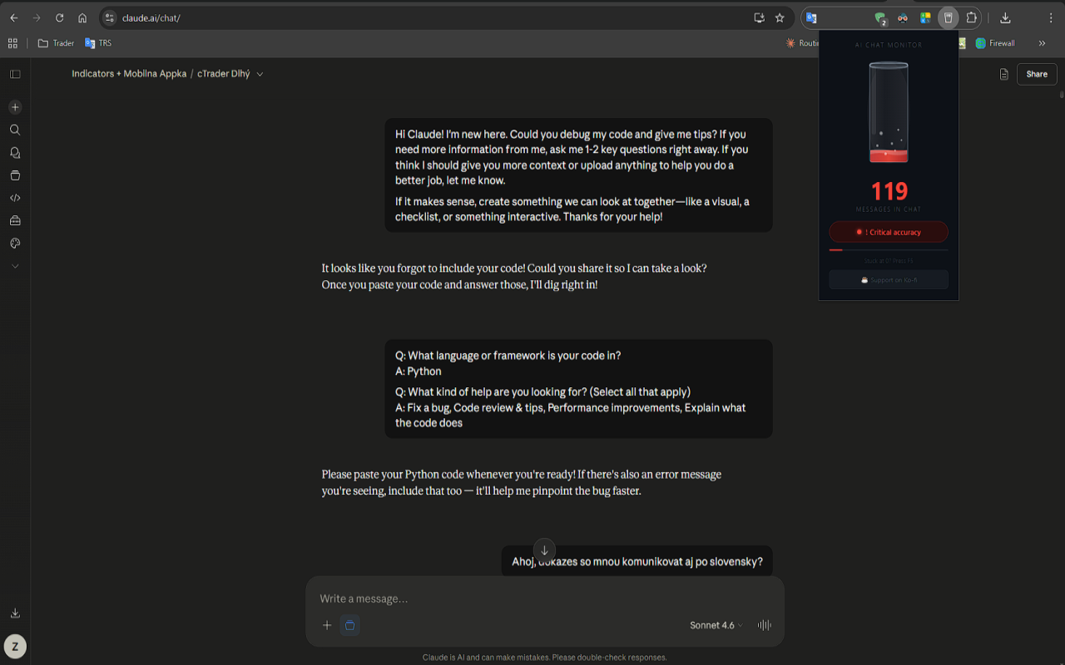Toggle the blue tools icon in composer

click(x=350, y=625)
